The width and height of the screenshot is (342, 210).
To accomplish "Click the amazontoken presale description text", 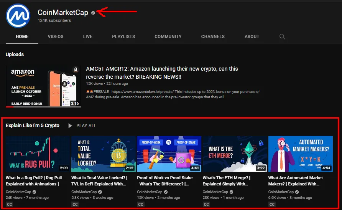I will click(x=173, y=94).
